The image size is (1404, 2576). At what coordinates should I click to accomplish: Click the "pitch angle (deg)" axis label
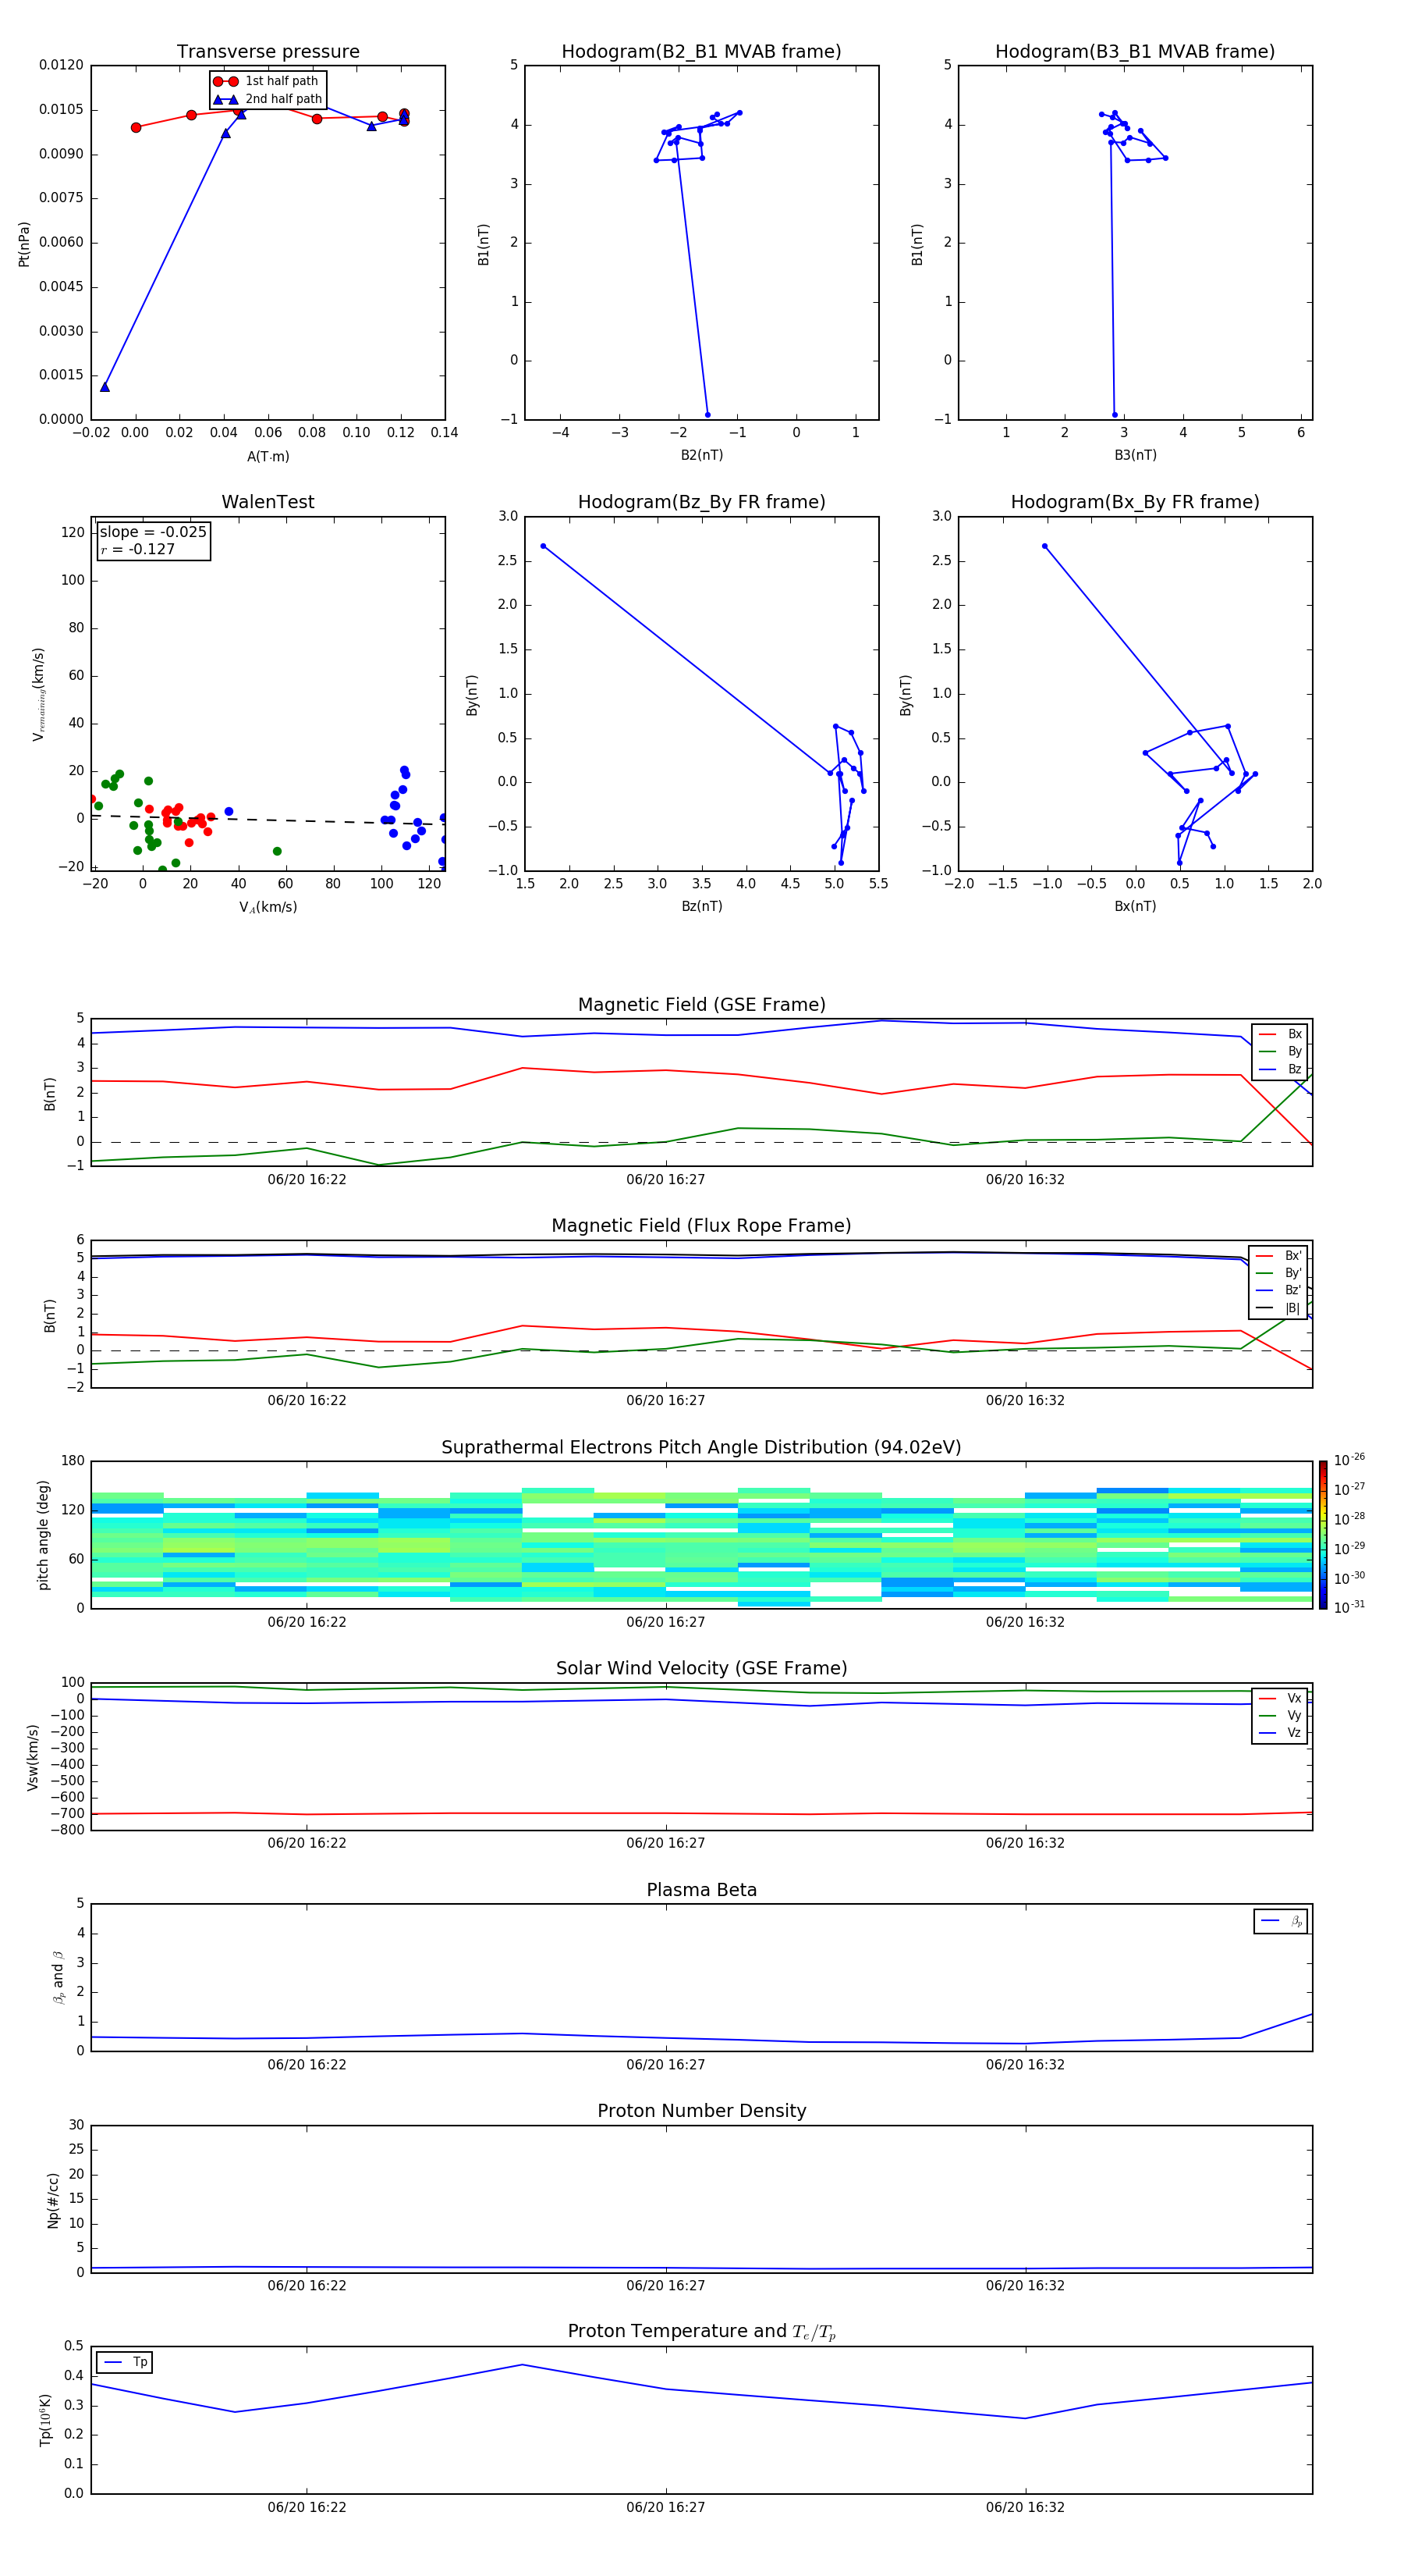(x=43, y=1535)
